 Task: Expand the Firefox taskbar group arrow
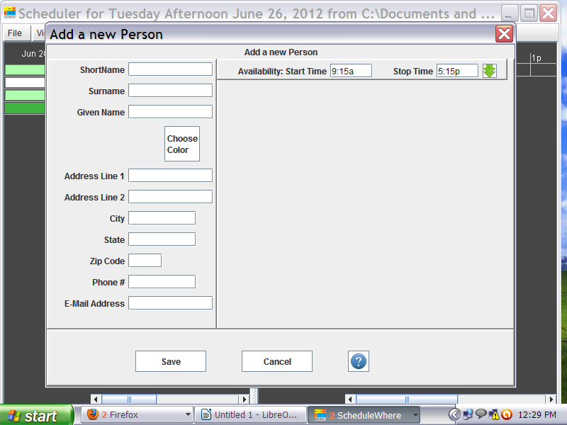(188, 414)
